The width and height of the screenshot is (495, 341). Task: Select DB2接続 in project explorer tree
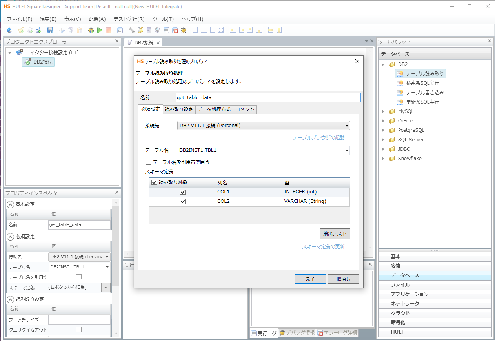[x=38, y=61]
